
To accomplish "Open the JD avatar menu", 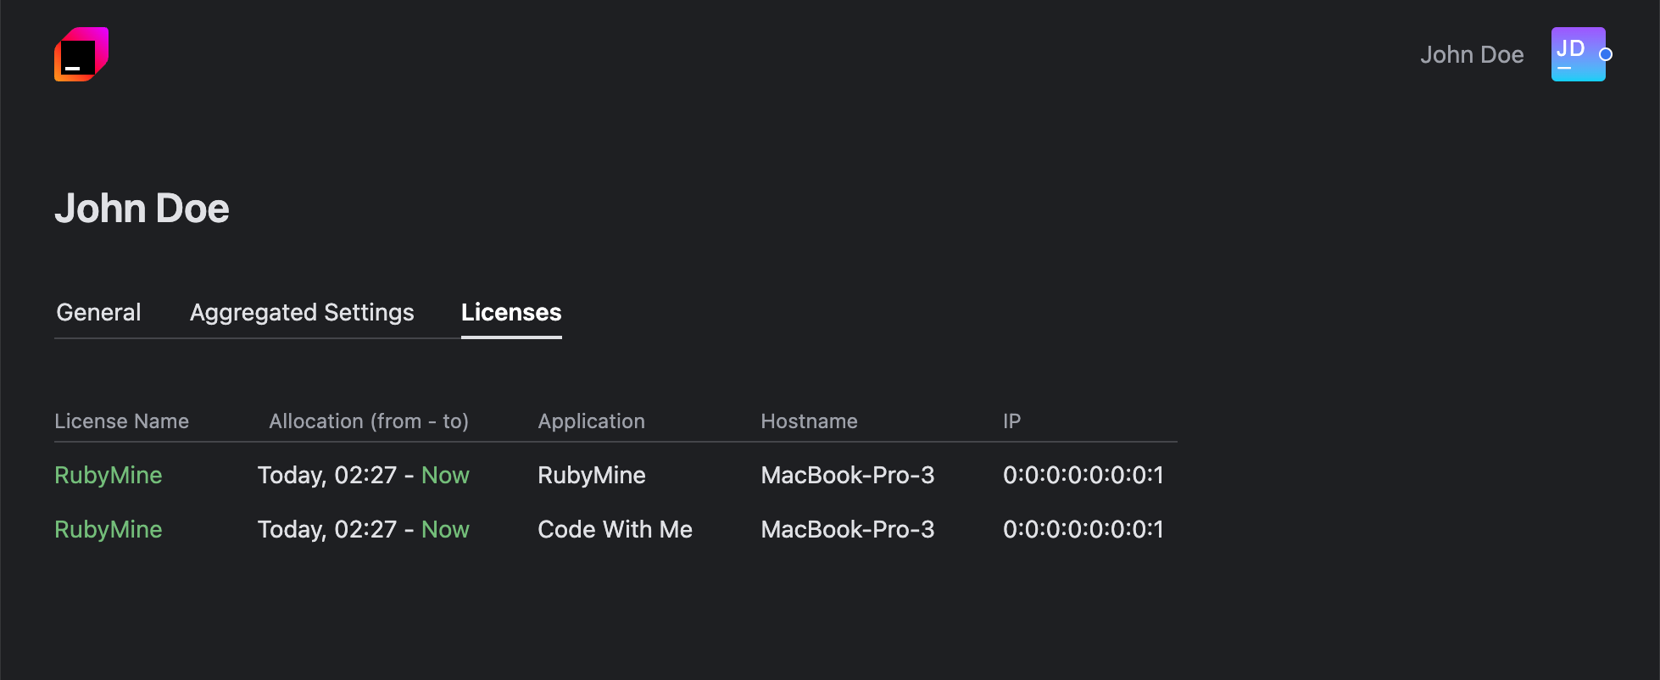I will 1578,53.
